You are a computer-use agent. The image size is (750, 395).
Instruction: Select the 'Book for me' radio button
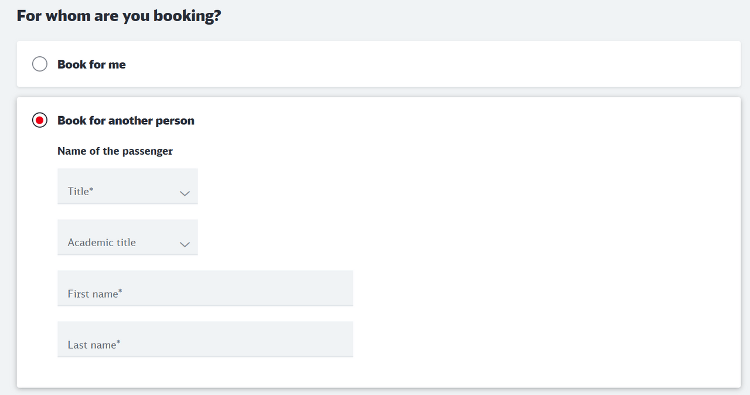[40, 64]
